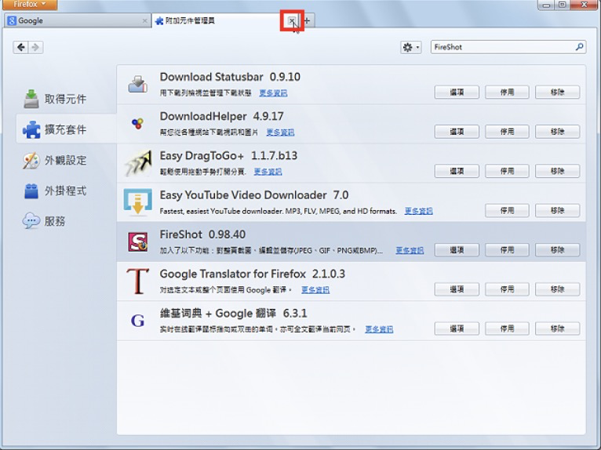Go forward with the forward arrow
Screen dimensions: 601x450
[35, 48]
